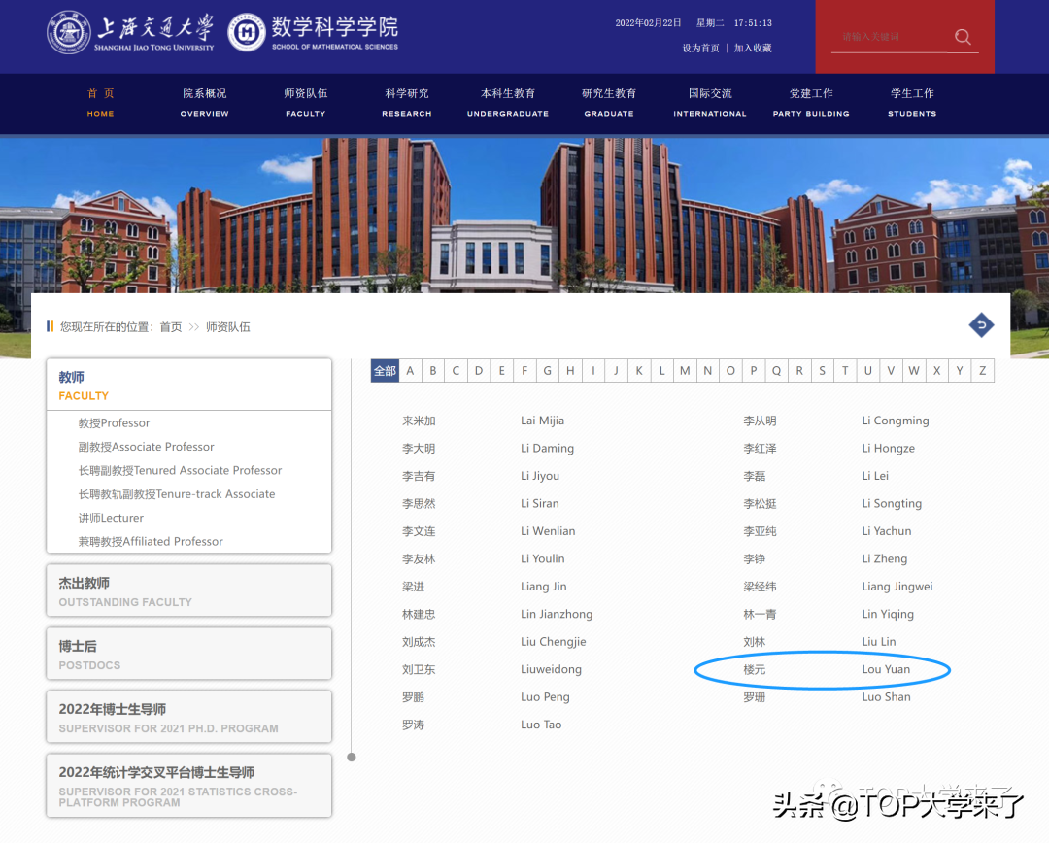
Task: Open the 师资队伍 FACULTY menu
Action: point(305,103)
